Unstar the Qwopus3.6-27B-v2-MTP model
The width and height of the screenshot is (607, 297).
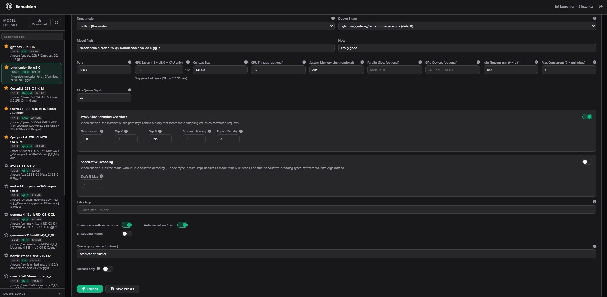(6, 137)
